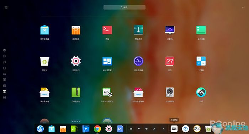Select the video film category in sidebar
Viewport: 249px width, 134px height.
pyautogui.click(x=4, y=68)
